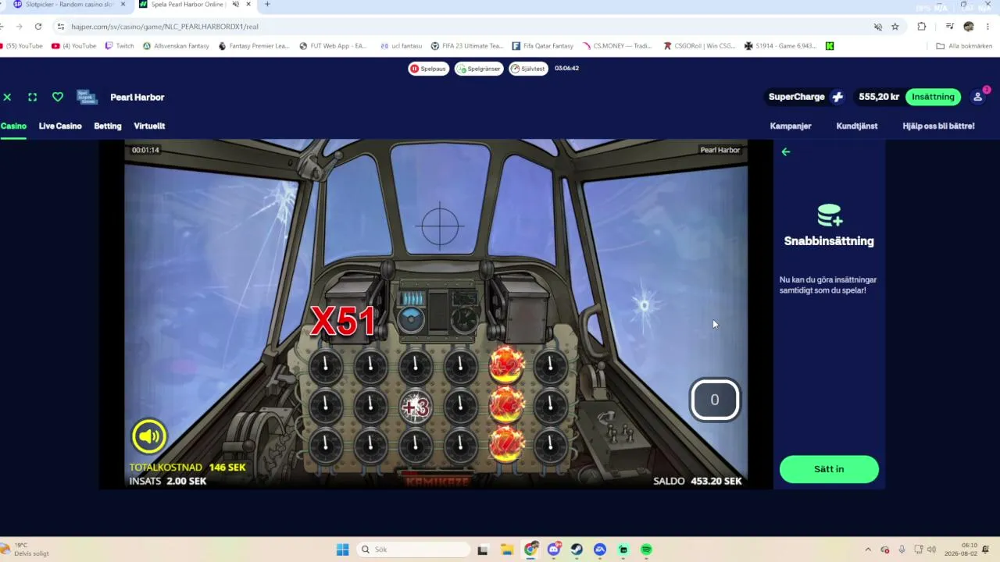Click the green Insättning deposit button
The width and height of the screenshot is (1000, 562).
[934, 97]
